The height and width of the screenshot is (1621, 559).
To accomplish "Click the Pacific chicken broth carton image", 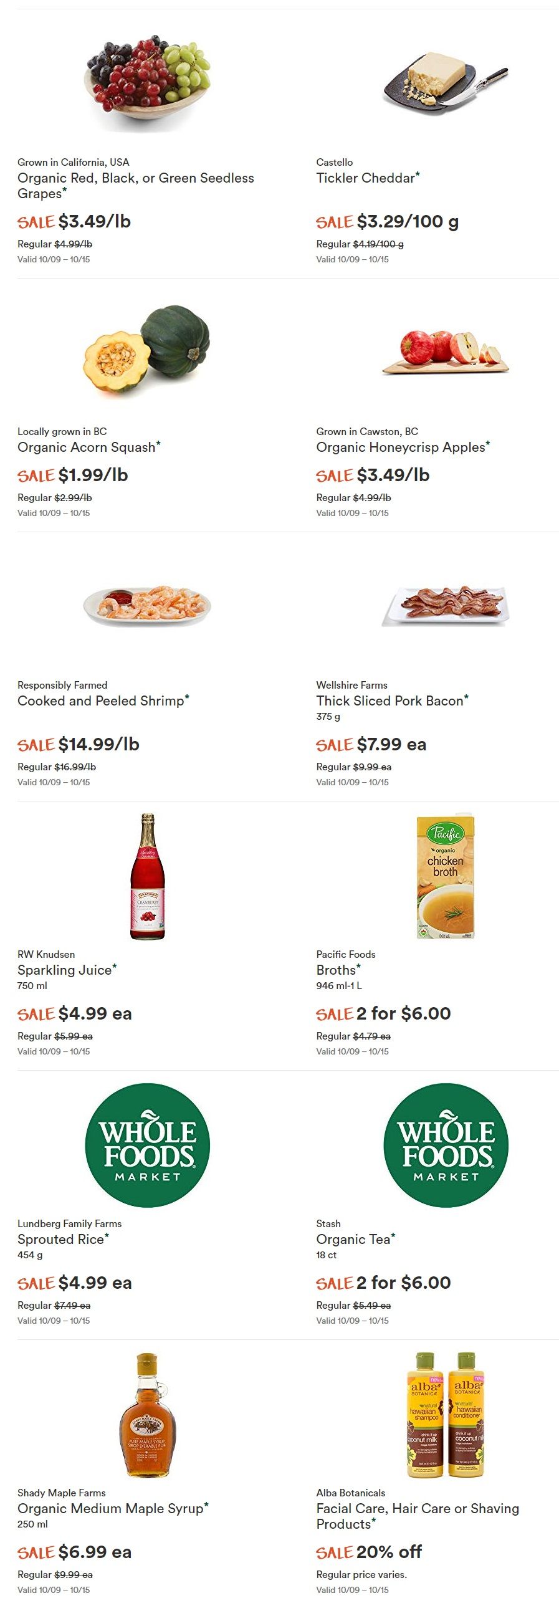I will tap(446, 877).
